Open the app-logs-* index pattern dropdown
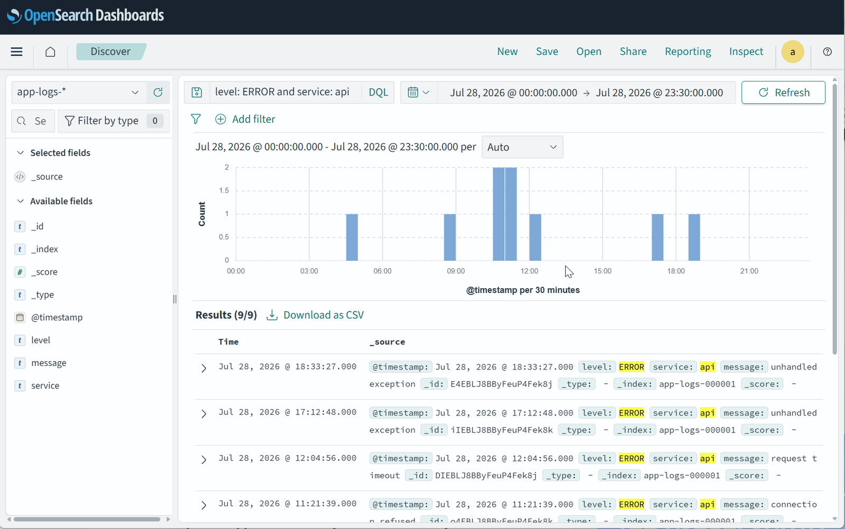This screenshot has width=845, height=529. (x=78, y=92)
